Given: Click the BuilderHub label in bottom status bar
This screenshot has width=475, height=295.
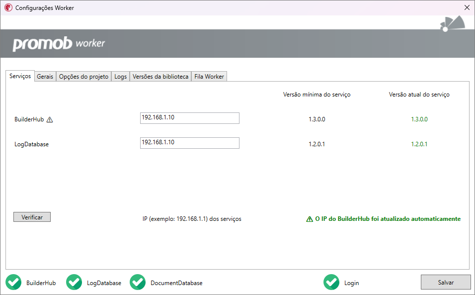Looking at the screenshot, I should [41, 283].
